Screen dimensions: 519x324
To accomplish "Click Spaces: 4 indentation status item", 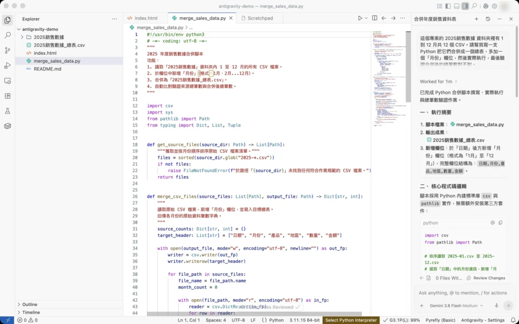I will [x=216, y=320].
